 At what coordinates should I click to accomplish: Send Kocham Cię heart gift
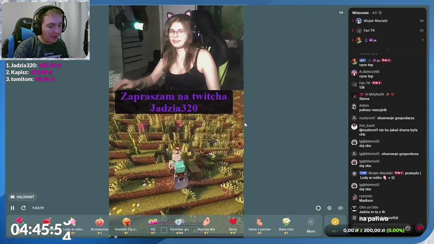pyautogui.click(x=126, y=226)
